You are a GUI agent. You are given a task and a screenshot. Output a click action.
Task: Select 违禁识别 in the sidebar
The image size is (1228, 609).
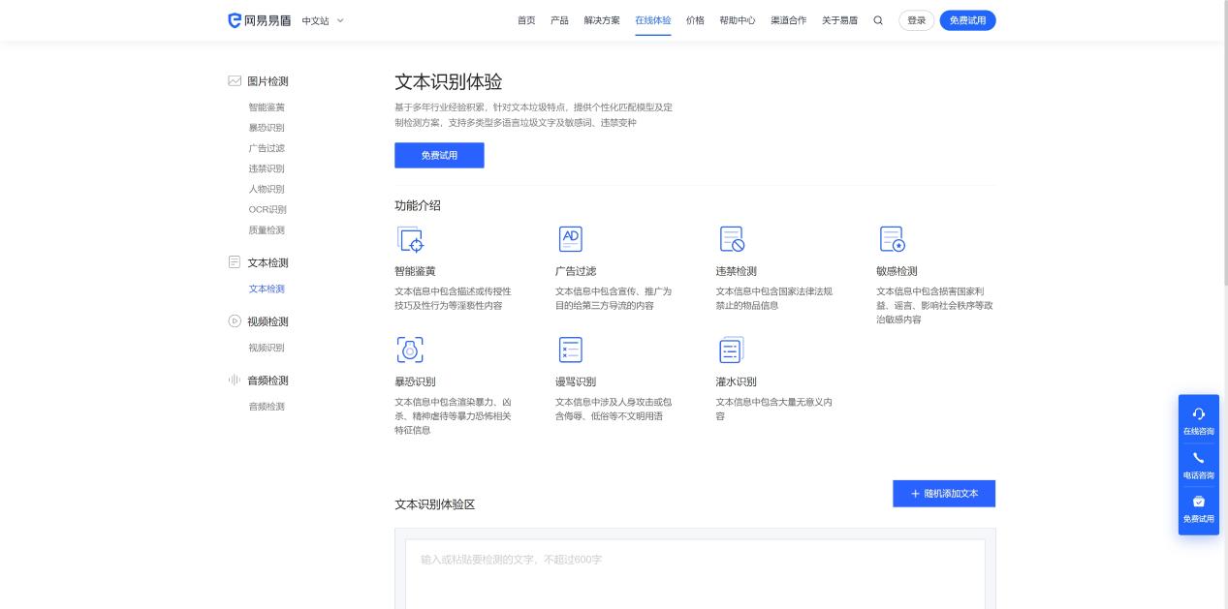click(267, 168)
